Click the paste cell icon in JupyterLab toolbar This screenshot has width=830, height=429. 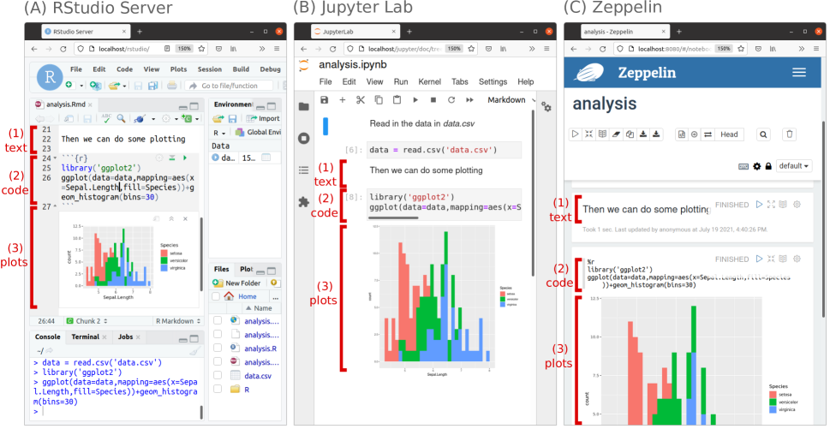397,99
